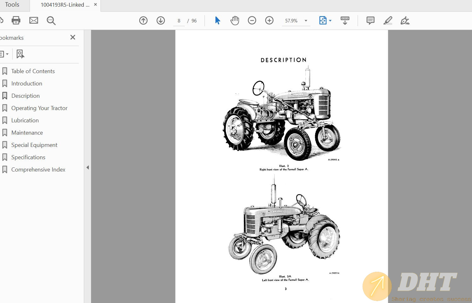Print the document with the printer icon
The width and height of the screenshot is (472, 303).
pyautogui.click(x=16, y=20)
